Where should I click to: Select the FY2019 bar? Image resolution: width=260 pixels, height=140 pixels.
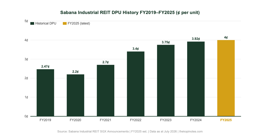pyautogui.click(x=45, y=93)
